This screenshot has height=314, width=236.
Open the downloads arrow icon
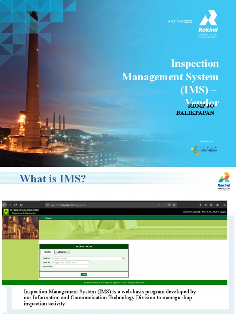pyautogui.click(x=200, y=205)
